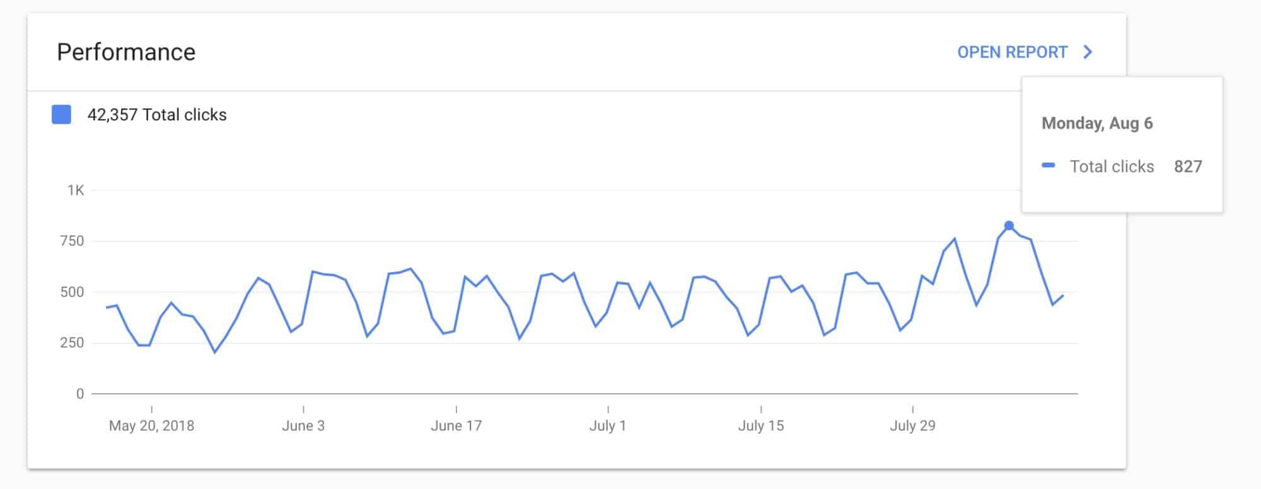Select the 42,357 Total clicks label
1261x489 pixels.
coord(157,115)
